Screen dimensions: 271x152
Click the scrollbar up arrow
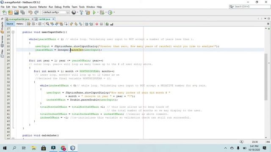266,28
